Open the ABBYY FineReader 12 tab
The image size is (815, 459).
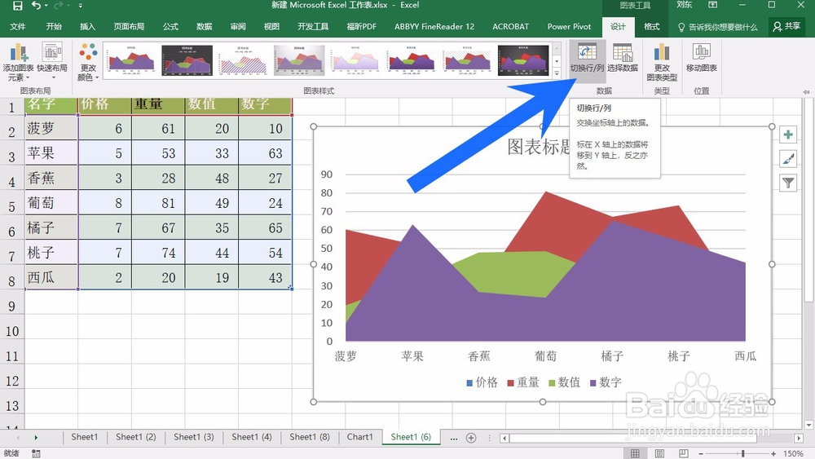pyautogui.click(x=434, y=27)
